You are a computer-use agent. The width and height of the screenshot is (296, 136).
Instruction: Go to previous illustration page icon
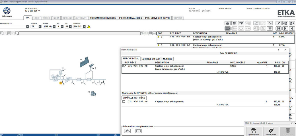coord(285,23)
